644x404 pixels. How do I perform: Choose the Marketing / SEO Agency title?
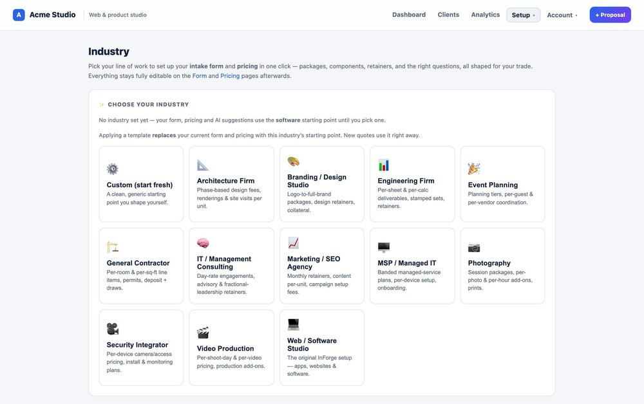click(x=314, y=263)
